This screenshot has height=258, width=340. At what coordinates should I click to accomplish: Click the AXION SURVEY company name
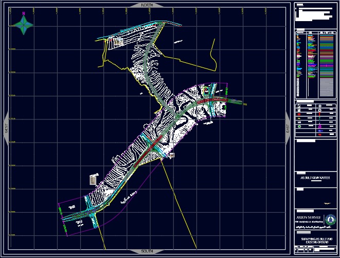pos(308,217)
